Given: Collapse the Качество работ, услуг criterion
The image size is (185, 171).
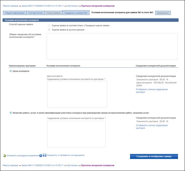Looking at the screenshot, I should (11, 113).
